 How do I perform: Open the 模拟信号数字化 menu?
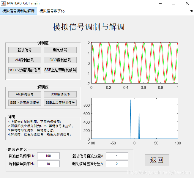[52, 11]
